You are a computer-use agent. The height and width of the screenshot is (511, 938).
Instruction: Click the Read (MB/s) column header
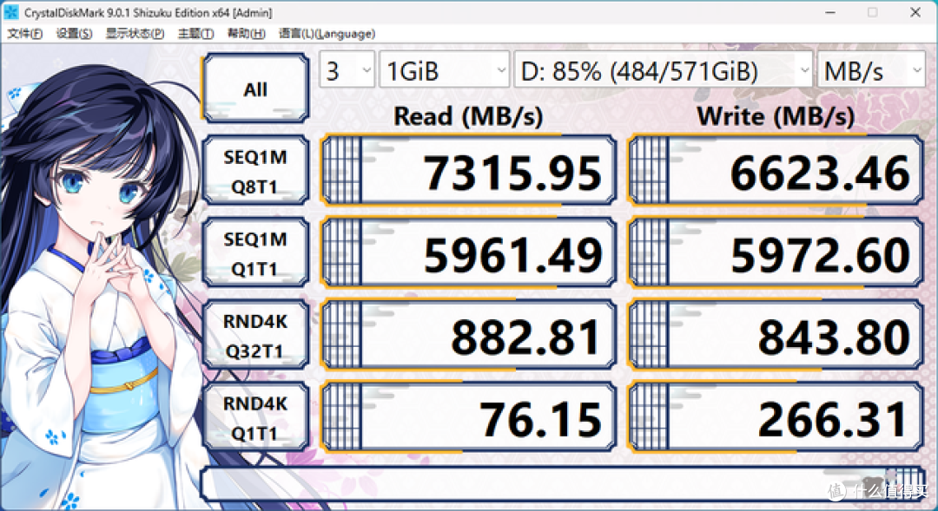468,116
